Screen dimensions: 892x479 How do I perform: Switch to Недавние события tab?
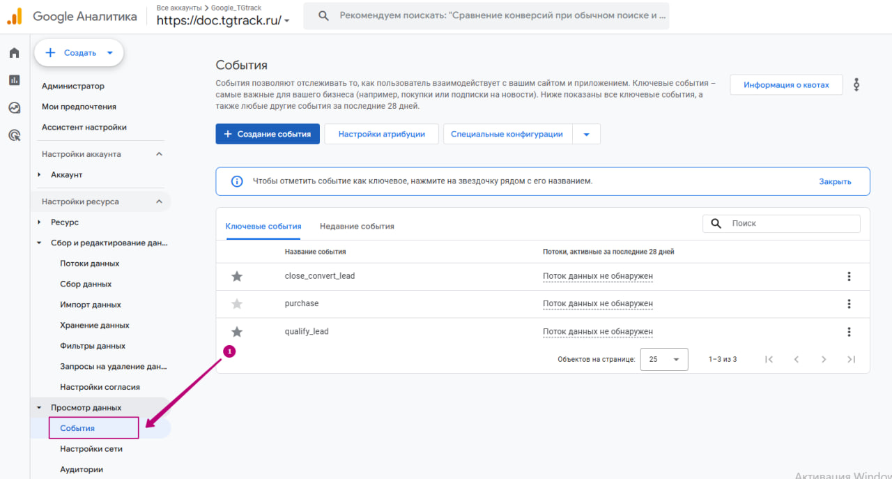(x=357, y=226)
